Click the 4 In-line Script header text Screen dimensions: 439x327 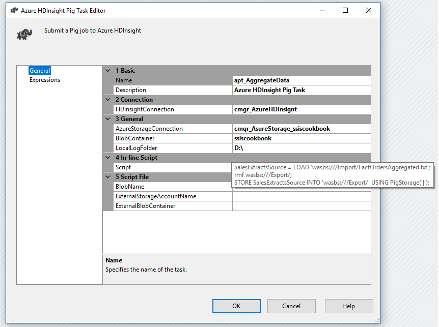(x=136, y=158)
